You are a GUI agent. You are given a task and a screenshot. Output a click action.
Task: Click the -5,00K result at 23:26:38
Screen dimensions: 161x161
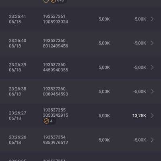coord(140,91)
